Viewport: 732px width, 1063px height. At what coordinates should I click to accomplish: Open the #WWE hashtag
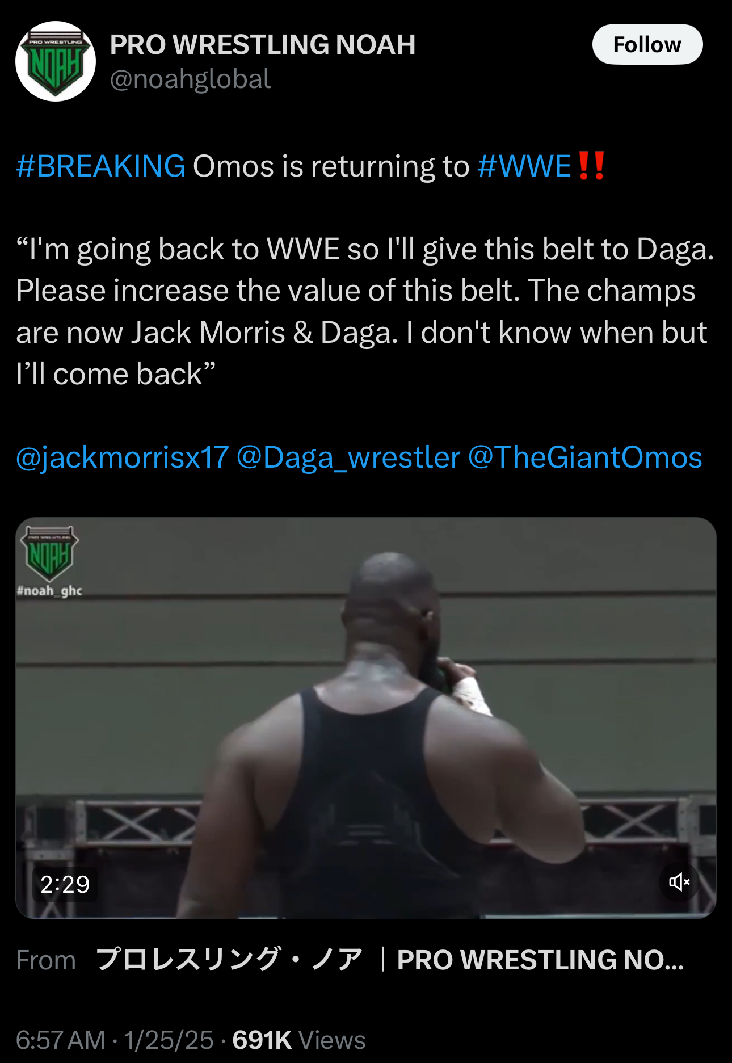[524, 166]
